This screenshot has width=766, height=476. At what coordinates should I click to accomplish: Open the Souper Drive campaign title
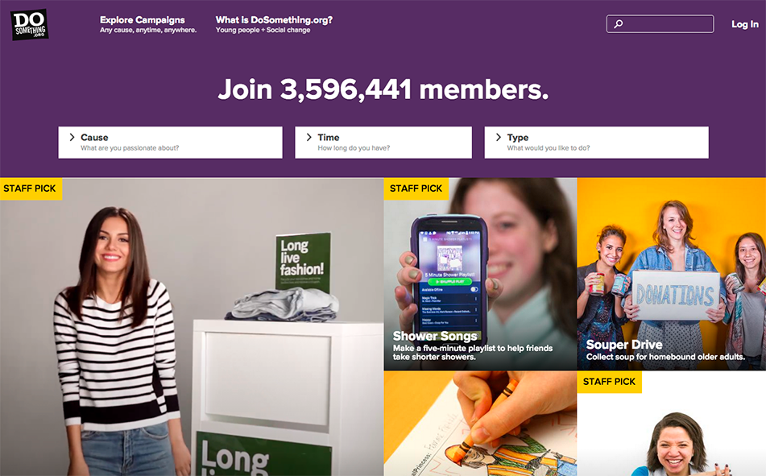(x=624, y=345)
